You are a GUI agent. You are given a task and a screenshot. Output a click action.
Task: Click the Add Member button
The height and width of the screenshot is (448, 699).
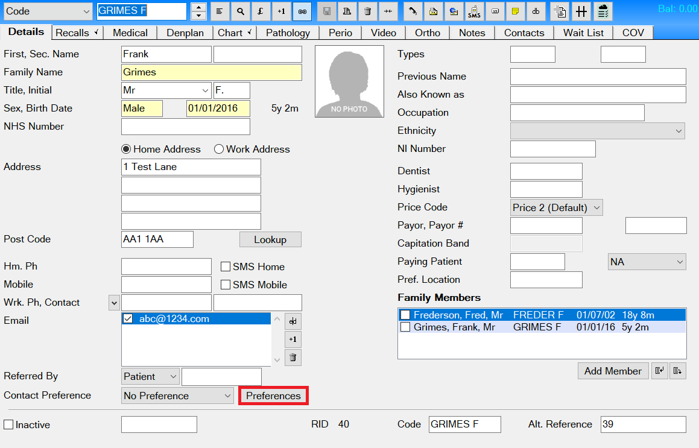click(x=613, y=371)
